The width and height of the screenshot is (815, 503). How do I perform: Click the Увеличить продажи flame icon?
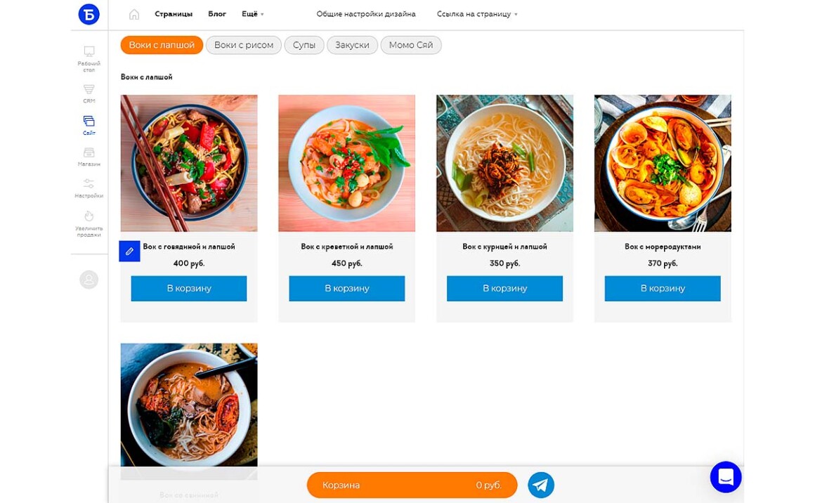click(89, 216)
